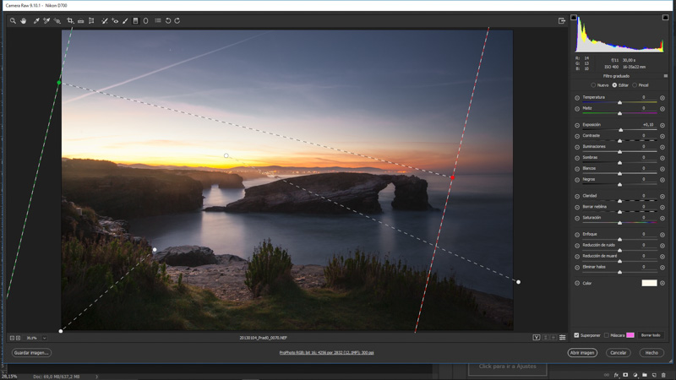Zoom in with the plus button
Viewport: 676px width, 380px height.
(x=18, y=339)
